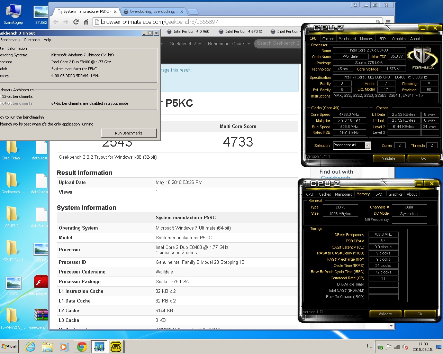Open Windows Explorer from the taskbar
Screen dimensions: 443x354
click(x=47, y=346)
